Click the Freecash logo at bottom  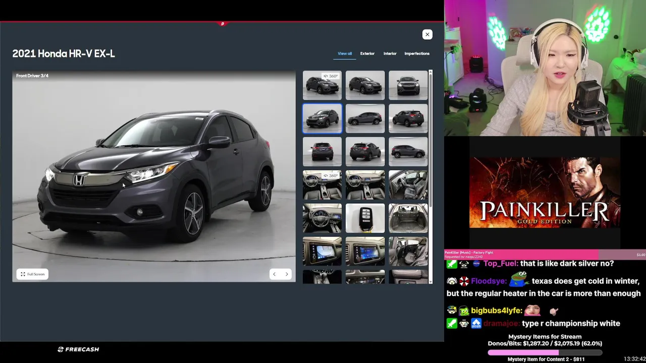pos(78,349)
